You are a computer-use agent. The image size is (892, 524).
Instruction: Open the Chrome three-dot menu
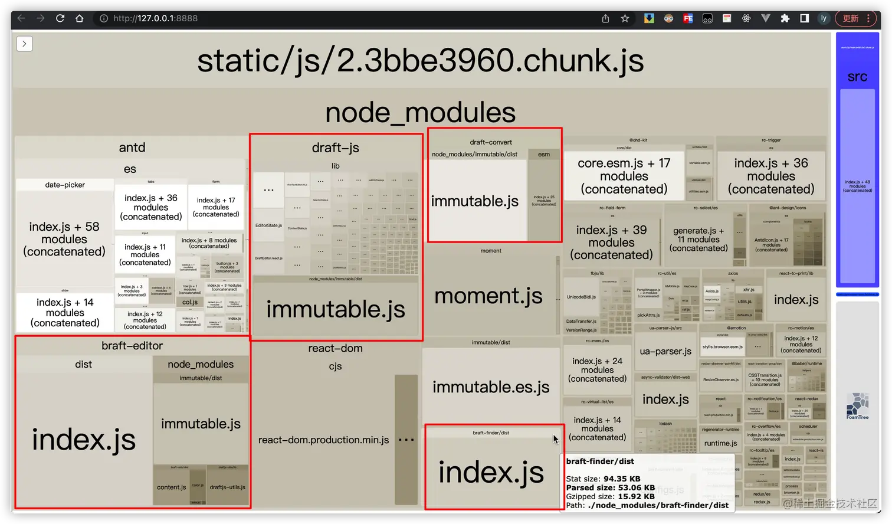(x=868, y=18)
